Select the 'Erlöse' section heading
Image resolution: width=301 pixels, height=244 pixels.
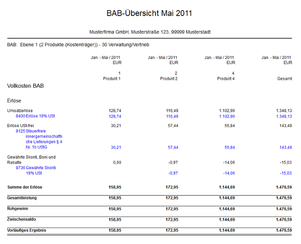[14, 101]
